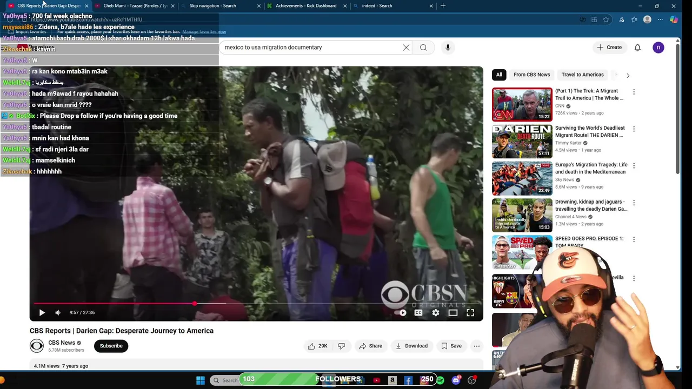Viewport: 692px width, 389px height.
Task: Dislike the video
Action: [x=341, y=346]
